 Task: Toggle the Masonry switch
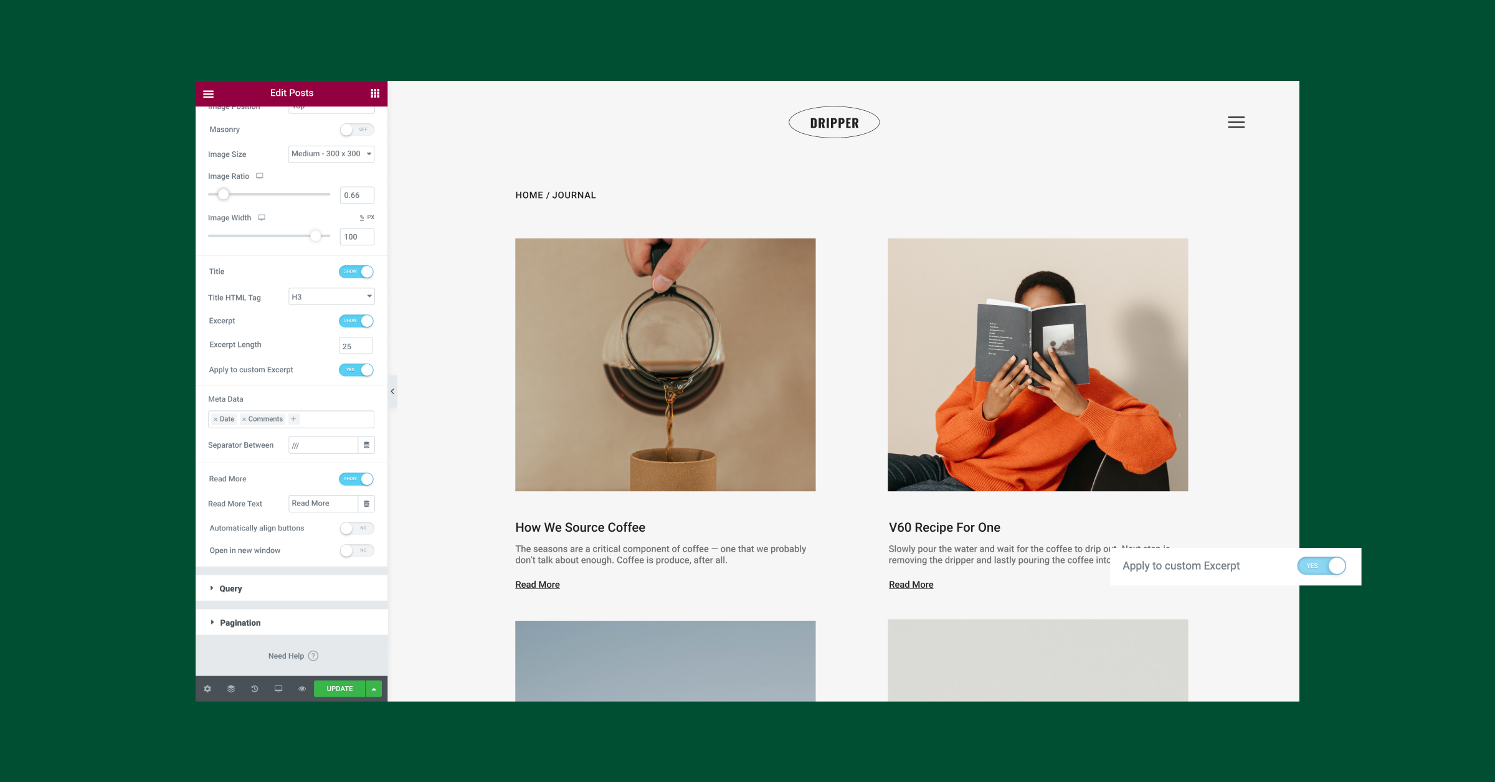tap(357, 130)
